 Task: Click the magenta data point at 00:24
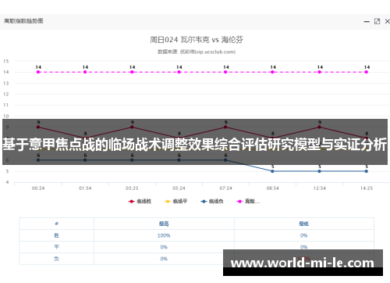[x=38, y=72]
